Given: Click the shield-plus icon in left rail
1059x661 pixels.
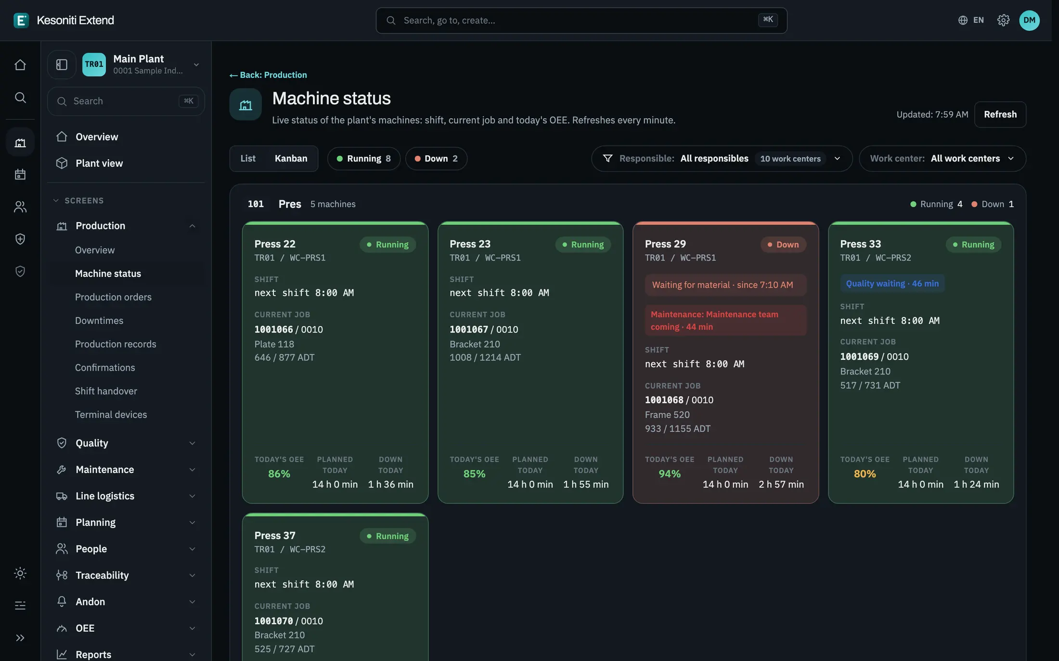Looking at the screenshot, I should pos(20,239).
